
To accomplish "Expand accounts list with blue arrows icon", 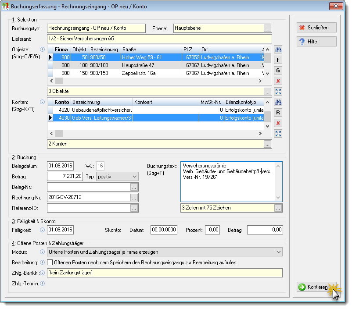I will (x=278, y=134).
